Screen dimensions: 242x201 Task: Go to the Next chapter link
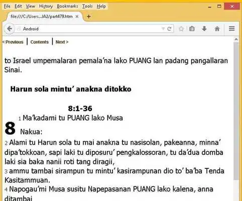[x=62, y=42]
